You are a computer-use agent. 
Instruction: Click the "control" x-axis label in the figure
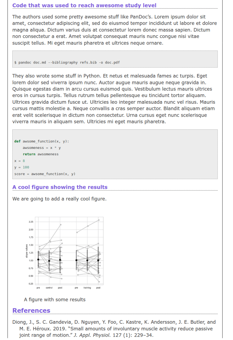(x=49, y=288)
